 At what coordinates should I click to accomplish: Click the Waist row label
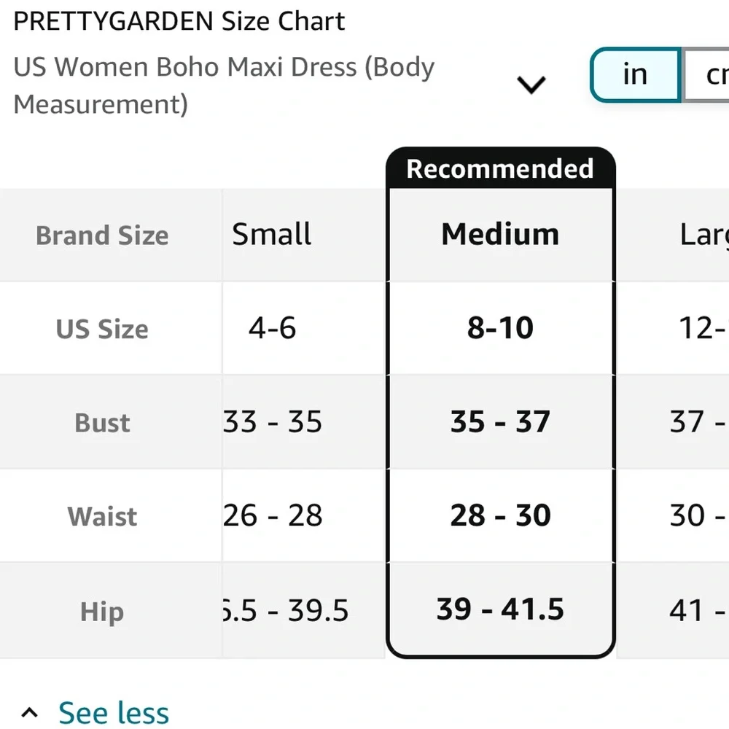pos(102,516)
